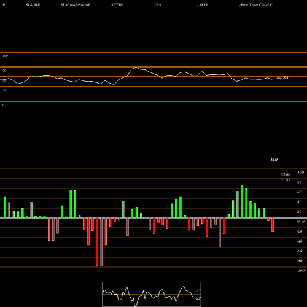Click the 'SI(TM)' header label
The image size is (307, 307).
117,5
